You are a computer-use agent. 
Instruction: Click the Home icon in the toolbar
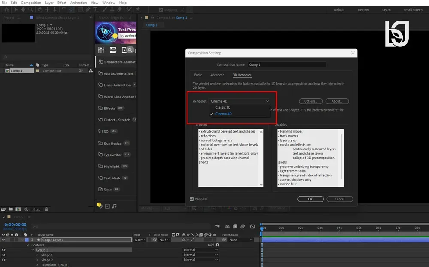6,9
